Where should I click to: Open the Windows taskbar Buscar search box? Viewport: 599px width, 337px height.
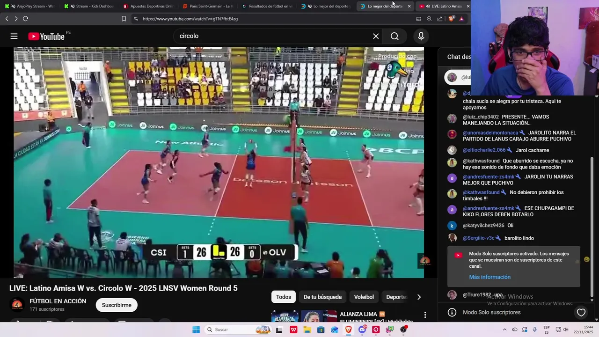[x=238, y=330]
